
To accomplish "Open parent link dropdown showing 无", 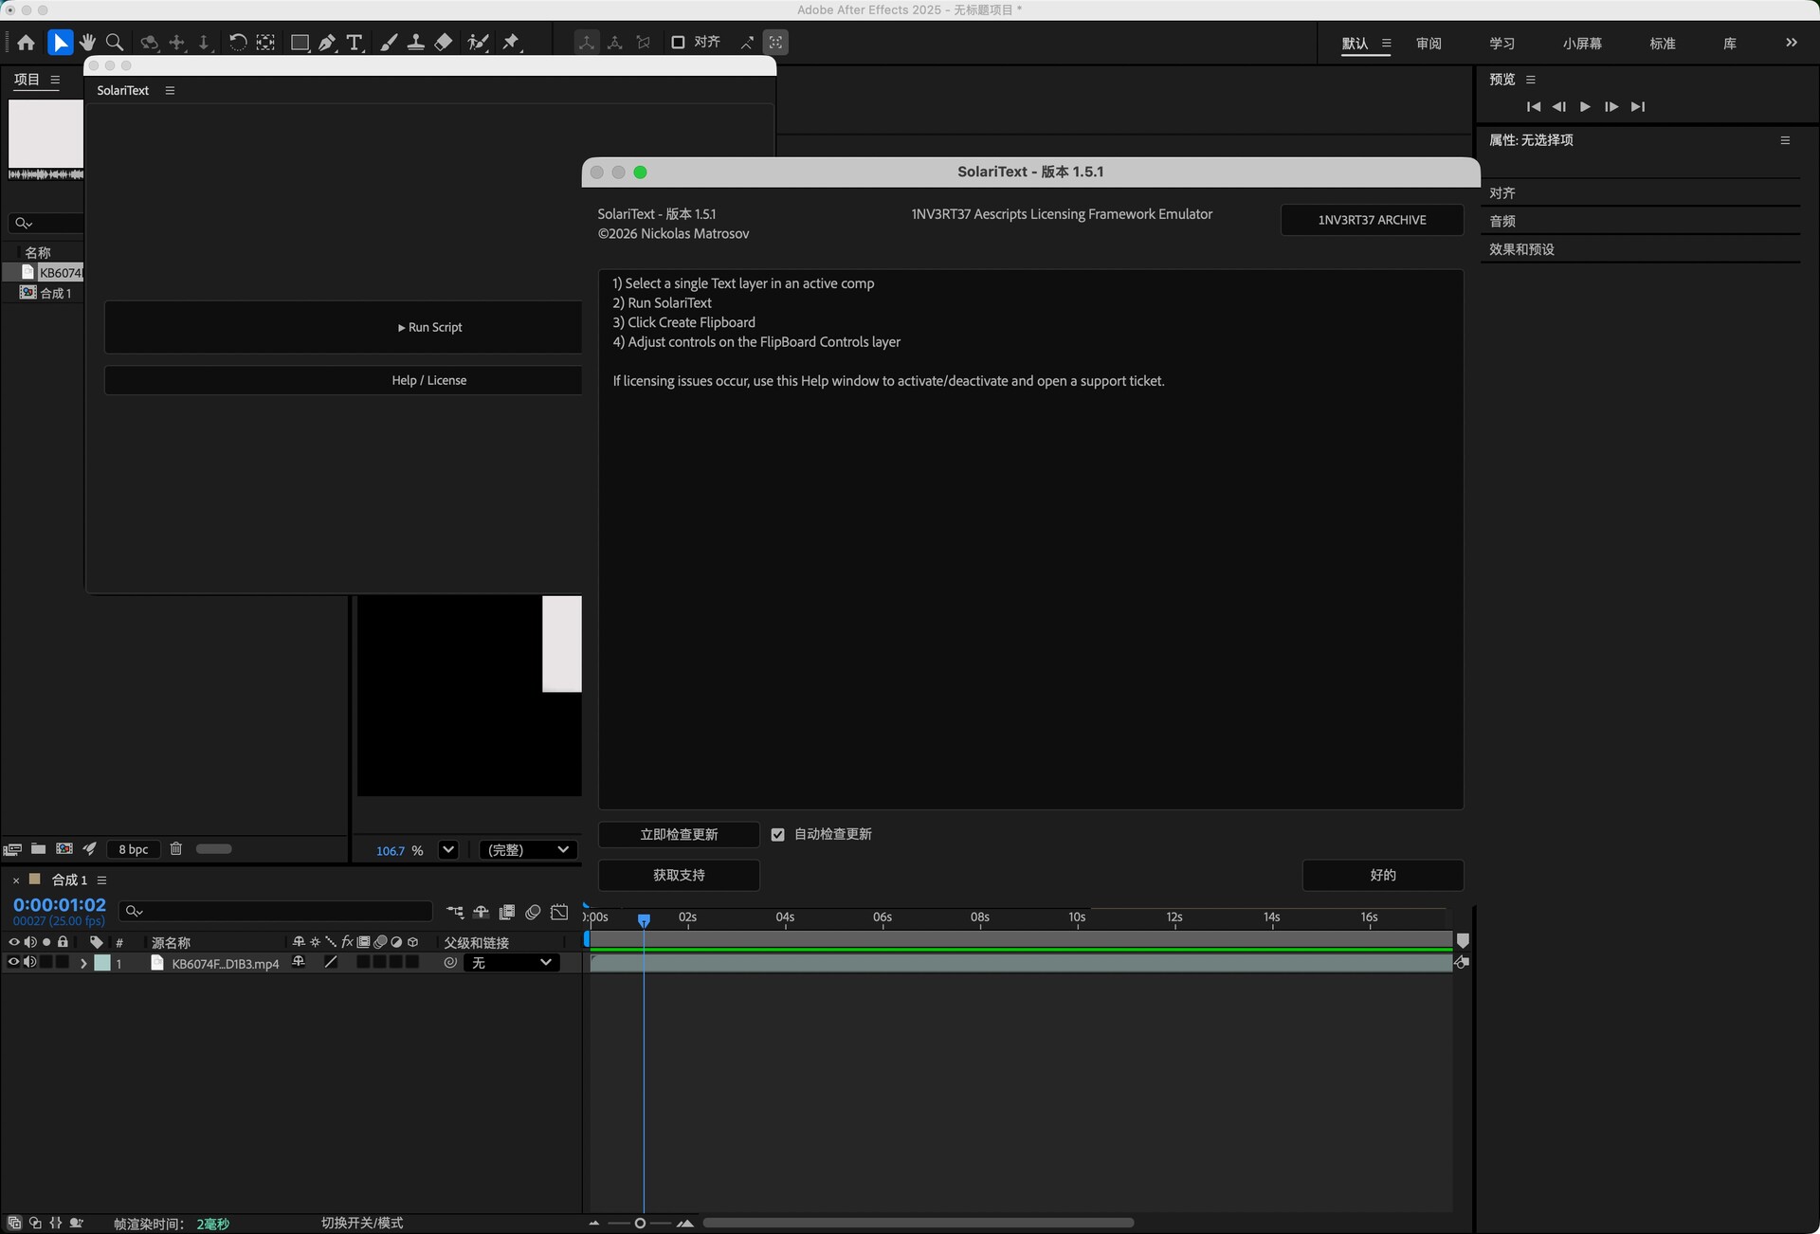I will coord(511,963).
